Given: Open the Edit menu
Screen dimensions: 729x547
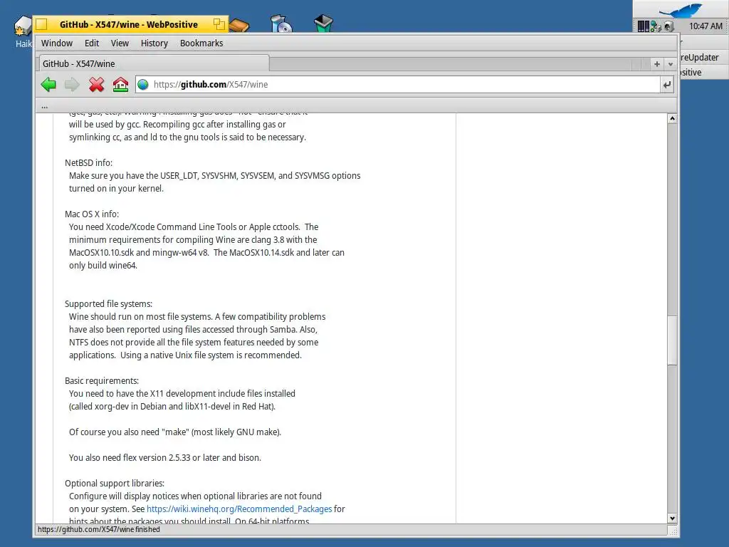Looking at the screenshot, I should pyautogui.click(x=92, y=43).
